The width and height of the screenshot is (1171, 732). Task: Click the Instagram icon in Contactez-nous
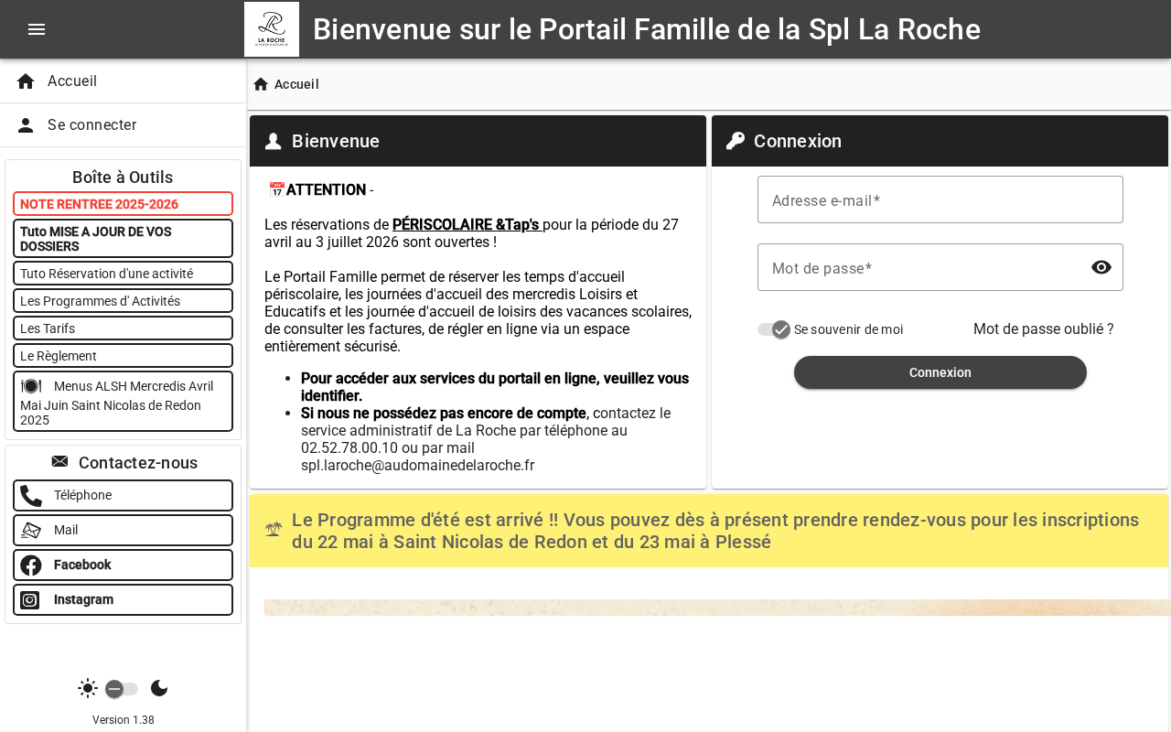30,600
